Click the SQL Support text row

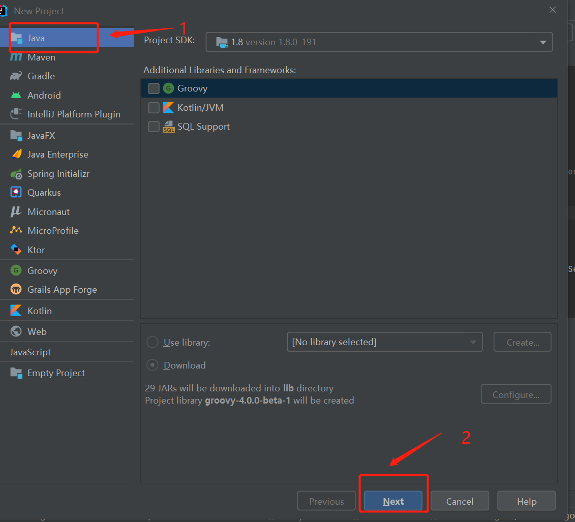(x=349, y=127)
